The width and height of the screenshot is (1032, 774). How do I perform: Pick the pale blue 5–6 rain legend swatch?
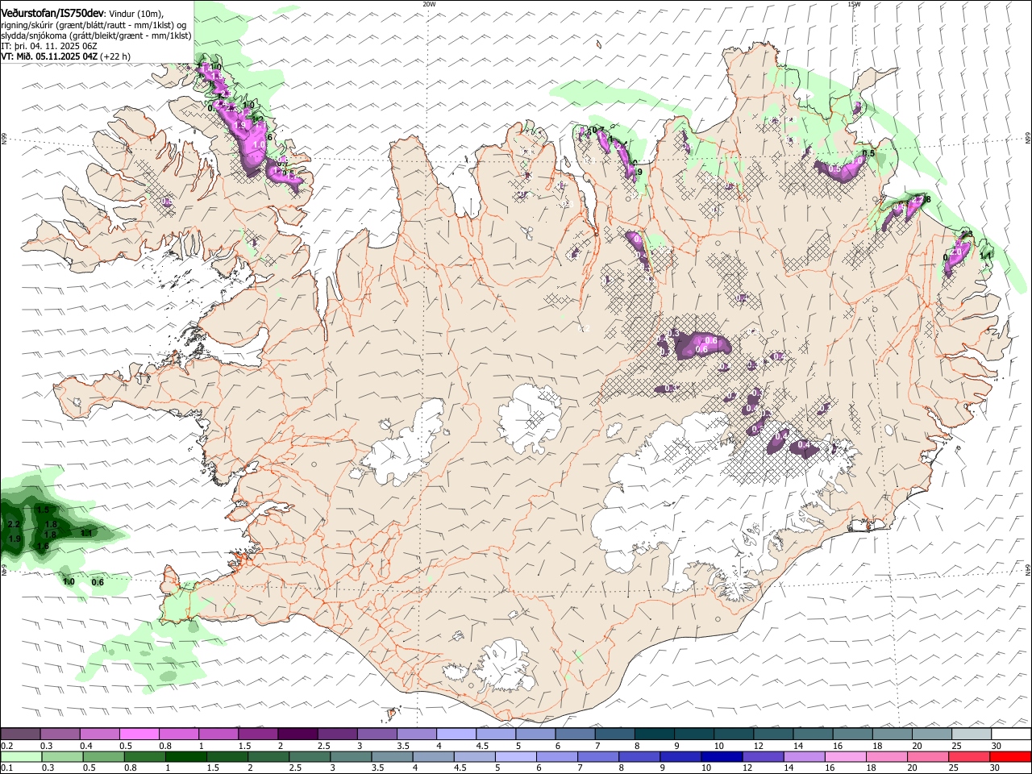515,757
